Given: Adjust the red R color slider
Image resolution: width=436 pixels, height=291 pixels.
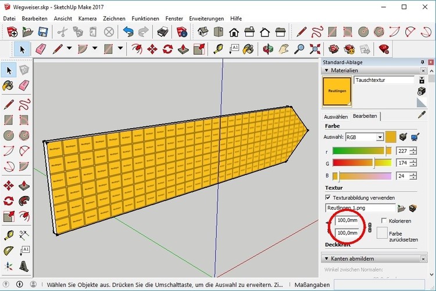Looking at the screenshot, I should [362, 151].
